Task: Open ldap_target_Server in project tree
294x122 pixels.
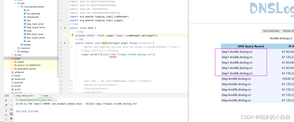Action: click(34, 27)
